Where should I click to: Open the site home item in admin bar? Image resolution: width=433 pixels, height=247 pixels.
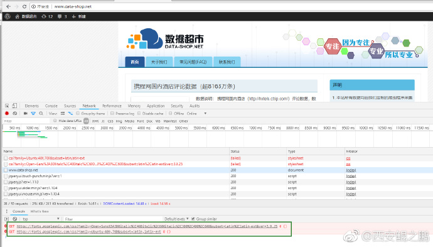coord(26,16)
